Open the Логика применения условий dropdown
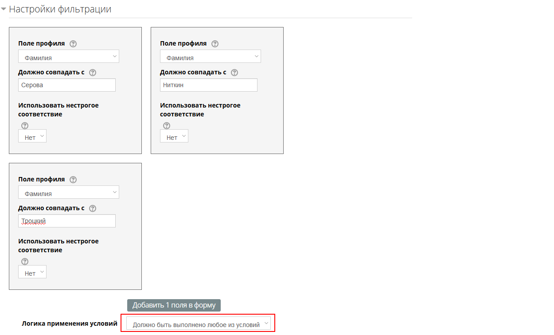This screenshot has width=554, height=335. point(198,323)
